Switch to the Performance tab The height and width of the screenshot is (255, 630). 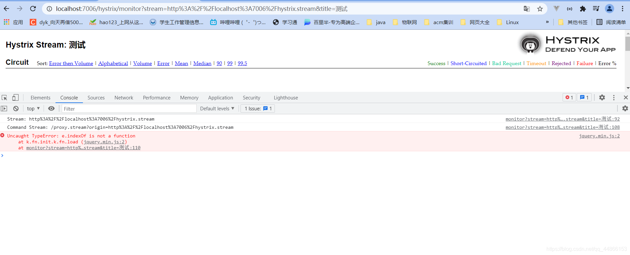pyautogui.click(x=157, y=98)
